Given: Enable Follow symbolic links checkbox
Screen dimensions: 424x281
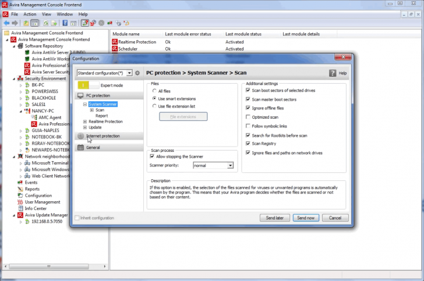Looking at the screenshot, I should coord(248,126).
